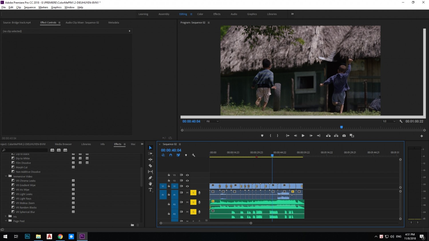Open the Fit zoom level dropdown

click(212, 121)
